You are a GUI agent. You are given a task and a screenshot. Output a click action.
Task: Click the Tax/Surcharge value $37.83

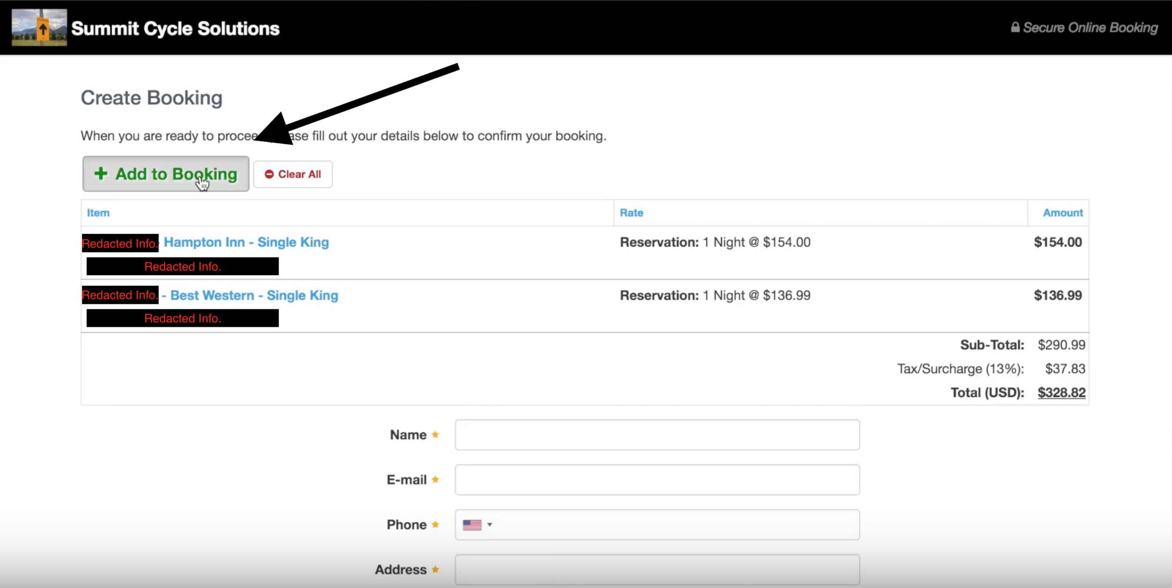1065,369
